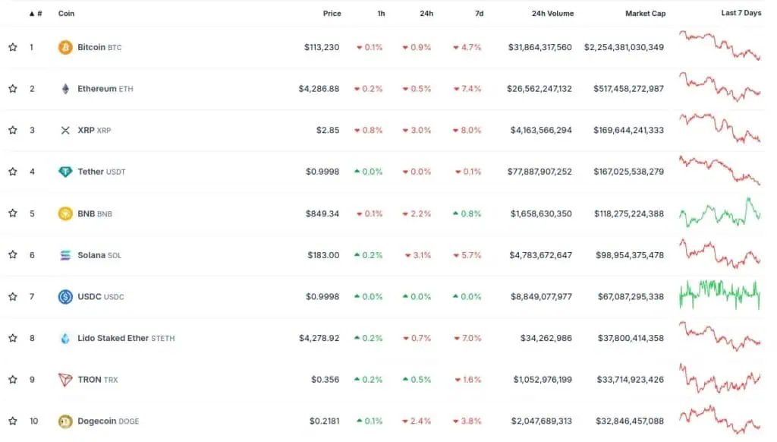
Task: Open the Ethereum ETH coin page
Action: pos(105,89)
